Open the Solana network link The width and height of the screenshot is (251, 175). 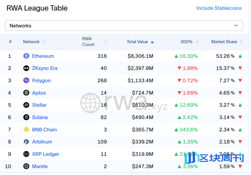pos(40,117)
